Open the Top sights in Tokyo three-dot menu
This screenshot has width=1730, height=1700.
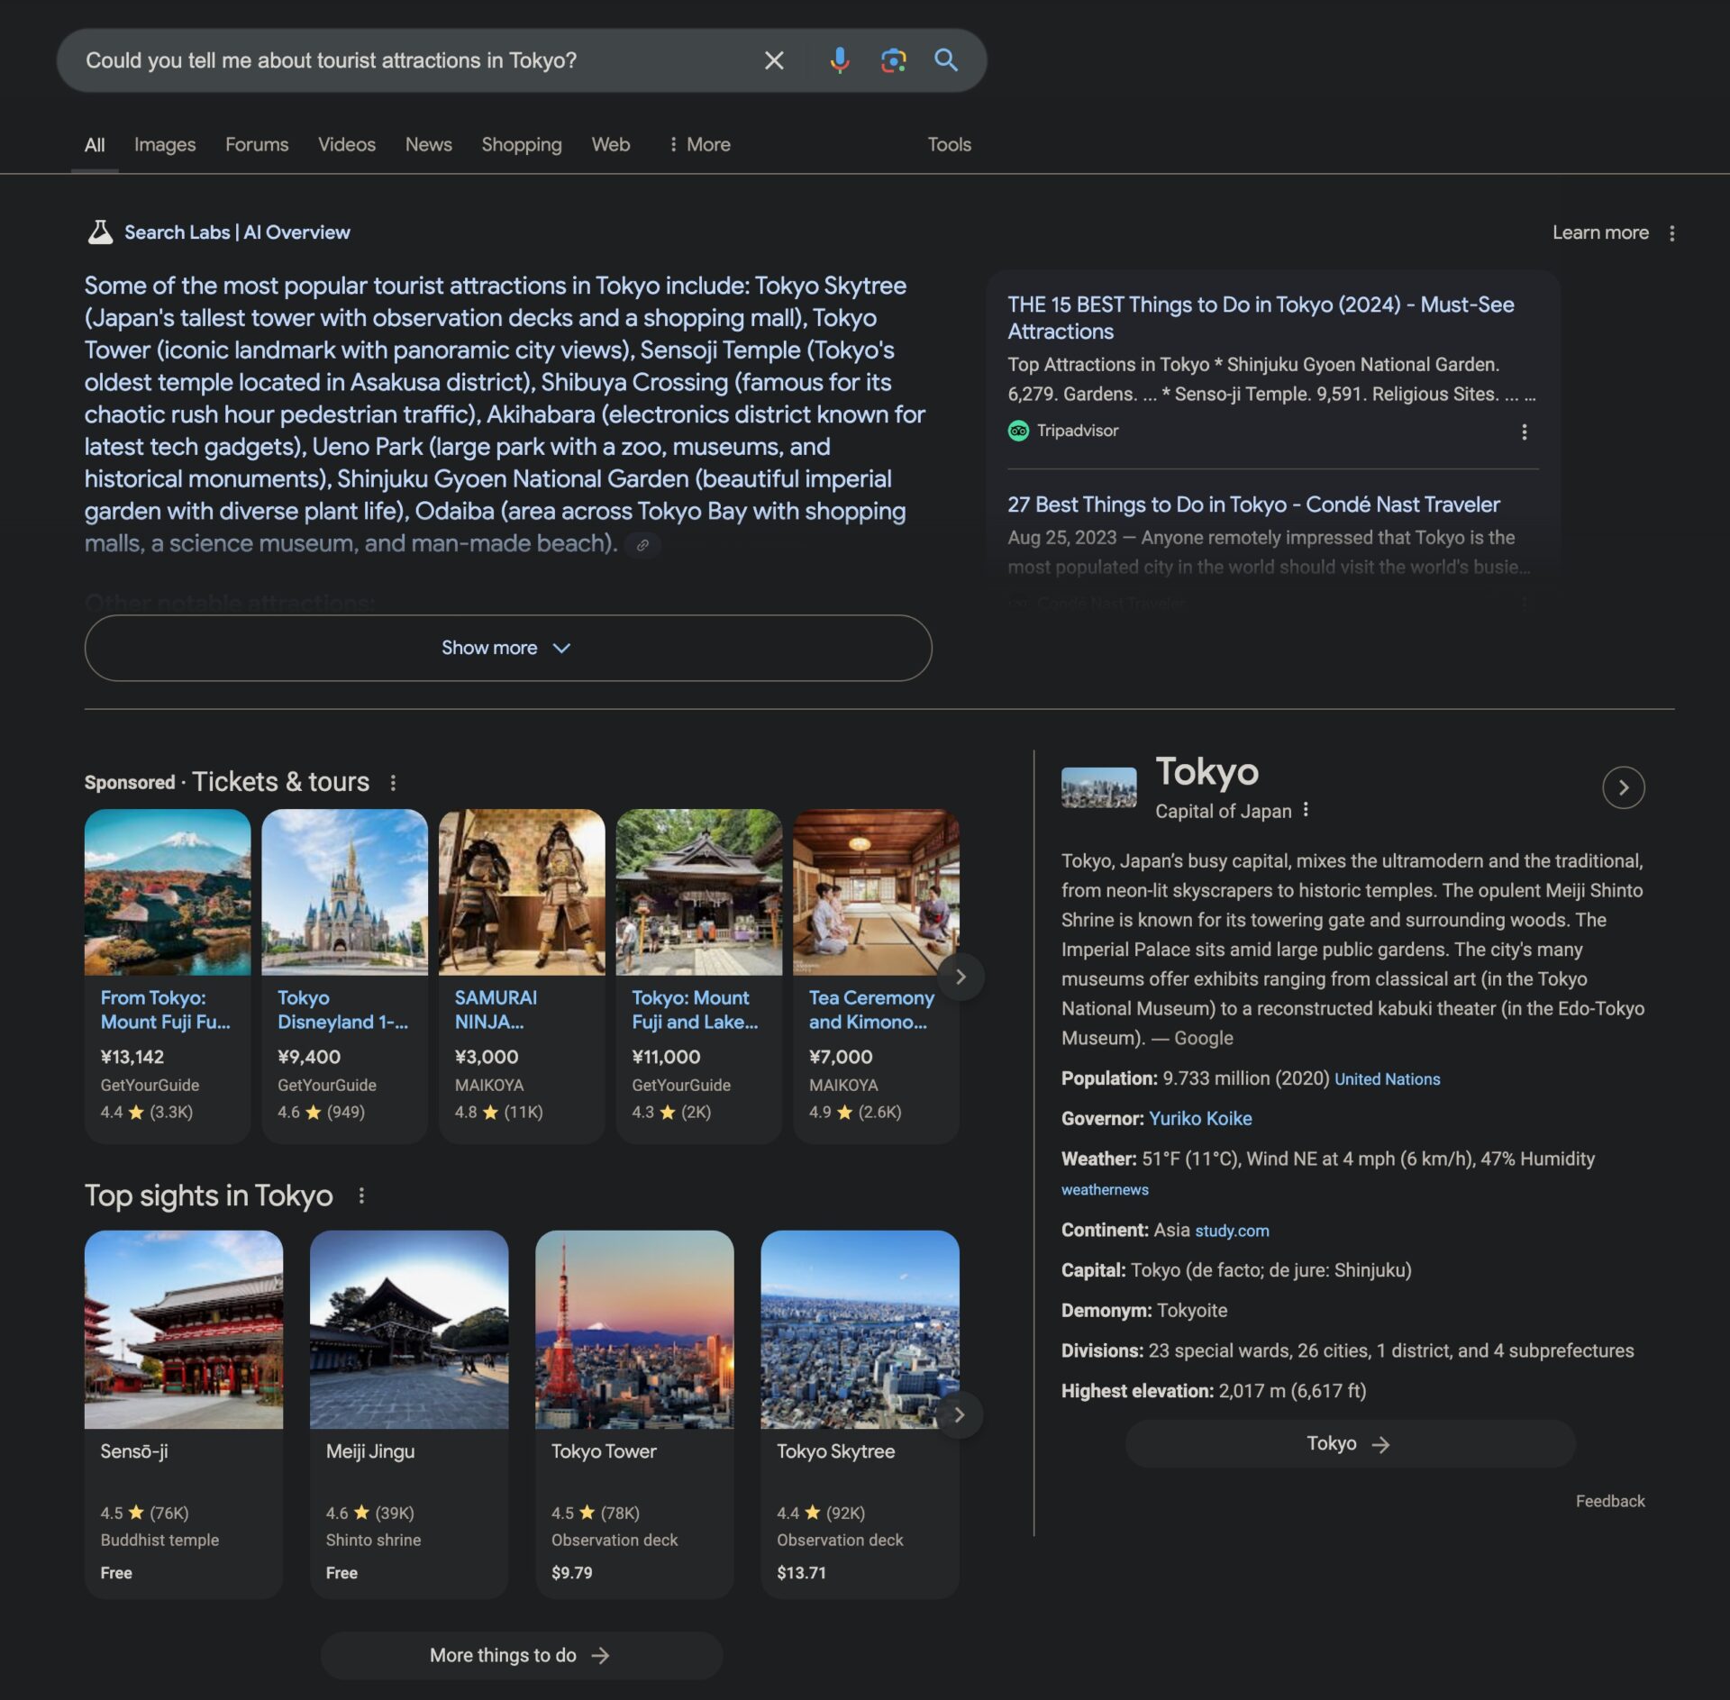(361, 1195)
